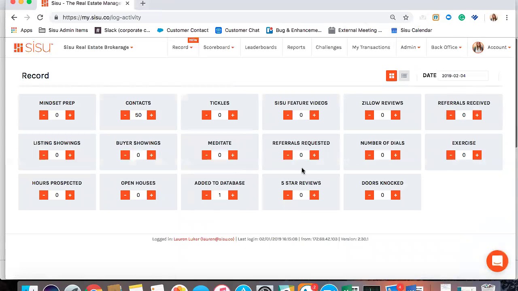This screenshot has height=291, width=518.
Task: Open the Bug & Enhancement bookmark
Action: (x=294, y=30)
